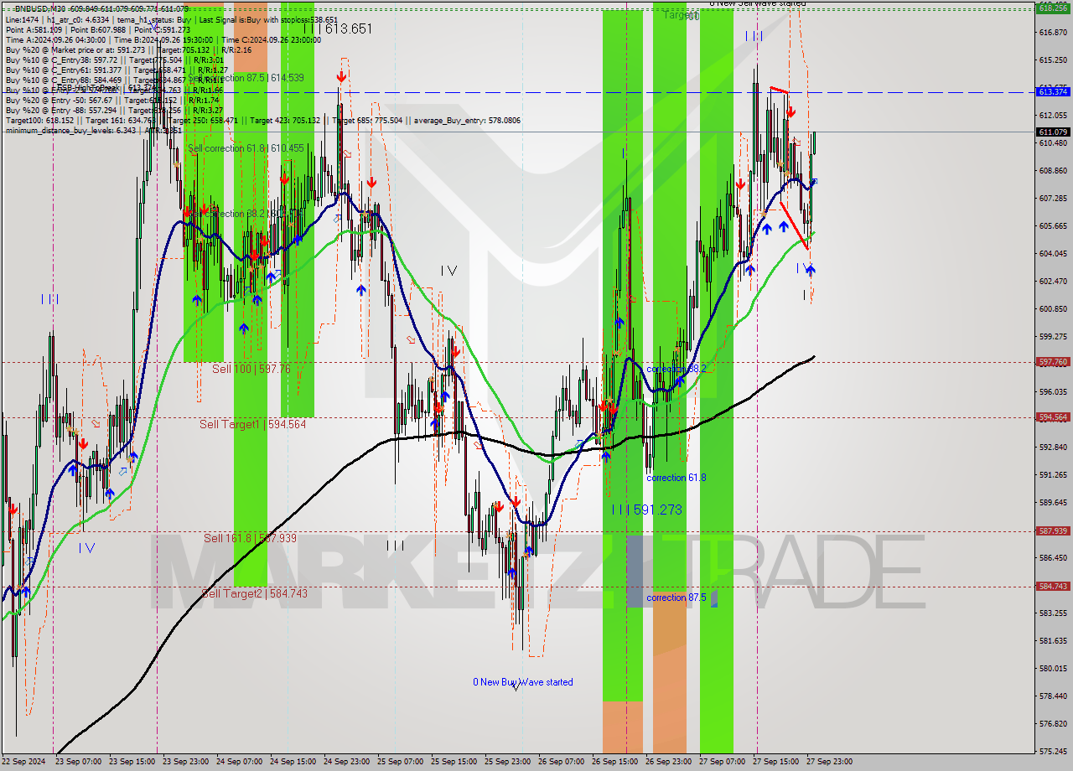Click the blue 'correction 61.8' label
Viewport: 1073px width, 771px height.
pyautogui.click(x=676, y=478)
